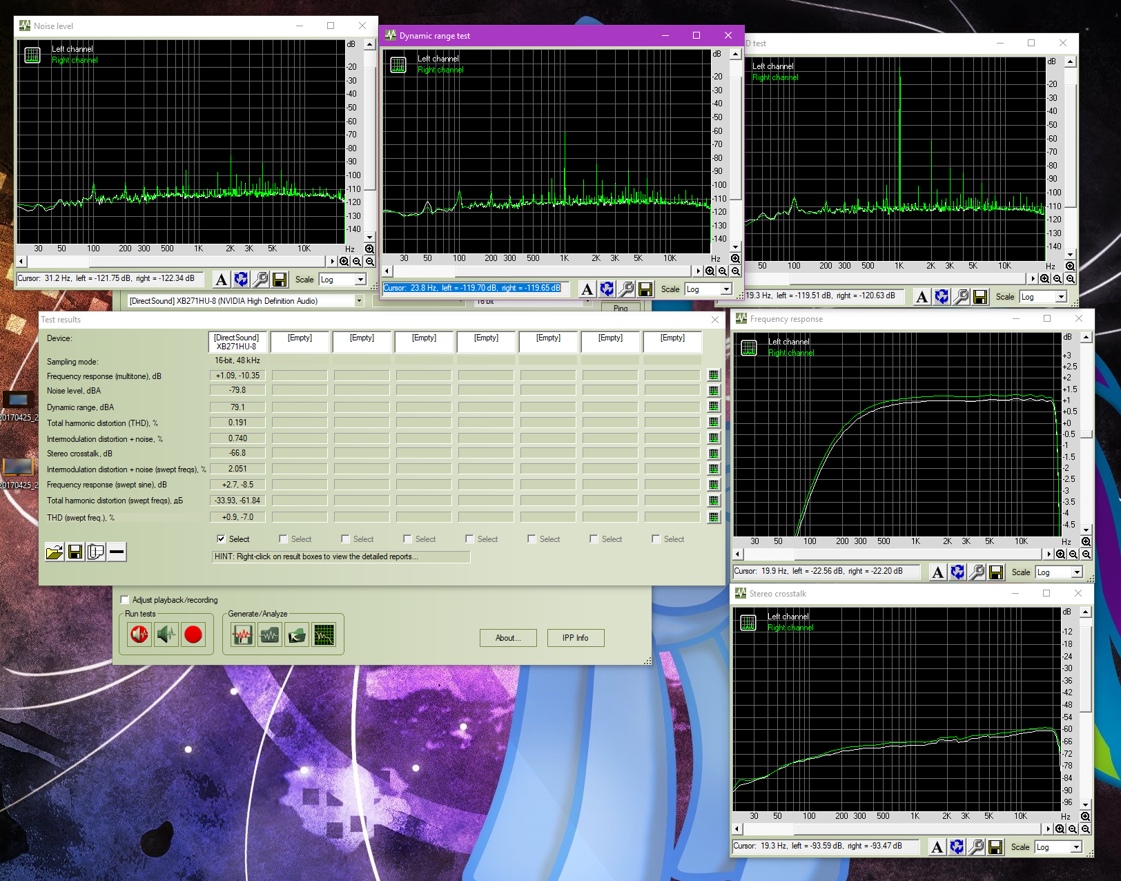This screenshot has height=881, width=1121.
Task: Click the text annotation 'A' icon in Noise level window
Action: (x=221, y=280)
